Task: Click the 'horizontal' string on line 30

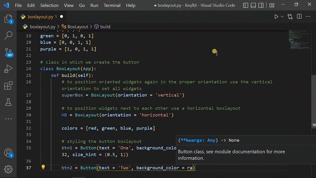Action: pos(155,115)
